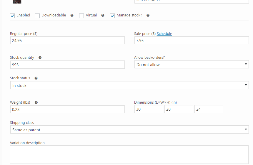The width and height of the screenshot is (253, 165).
Task: Click Weight (lbs) help tooltip icon
Action: coord(36,102)
